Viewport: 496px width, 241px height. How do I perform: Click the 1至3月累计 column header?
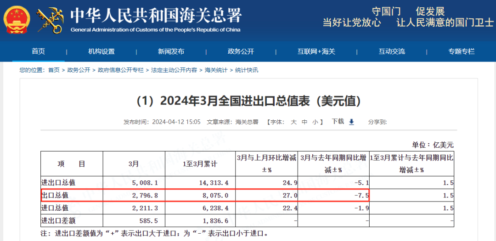200,164
